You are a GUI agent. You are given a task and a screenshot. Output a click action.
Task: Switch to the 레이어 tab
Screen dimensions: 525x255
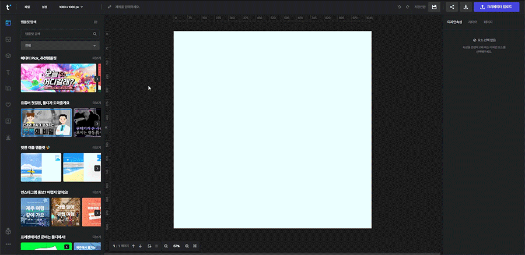473,22
